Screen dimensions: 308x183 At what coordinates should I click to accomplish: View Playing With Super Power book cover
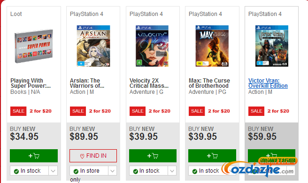(x=34, y=46)
